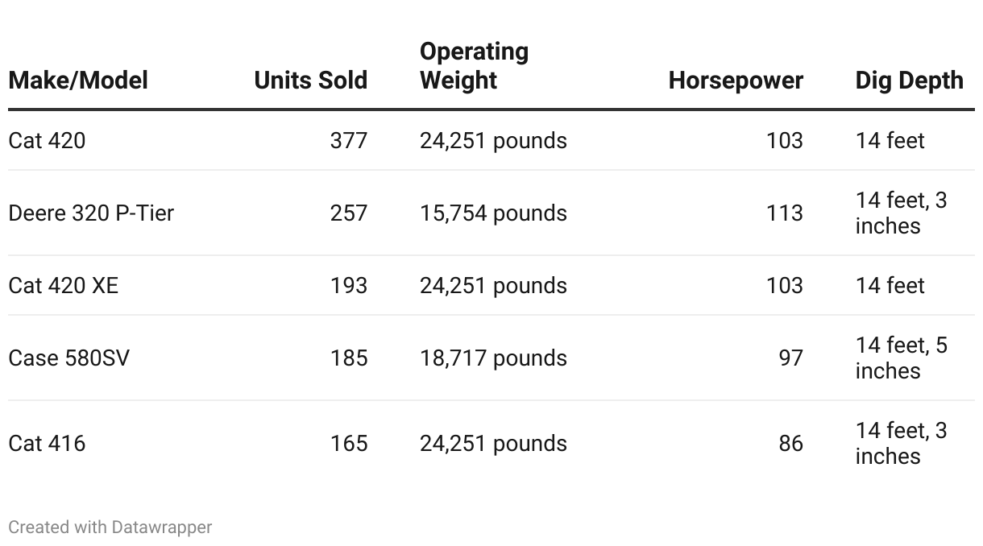Select the Case 580SV cell
This screenshot has width=983, height=546.
[68, 358]
